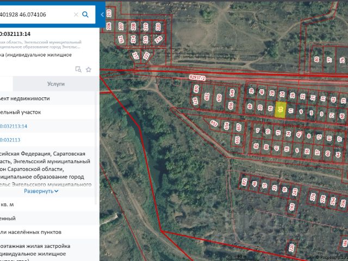348x261 pixels.
Task: Select parcel 208 on the map
Action: tap(133, 27)
